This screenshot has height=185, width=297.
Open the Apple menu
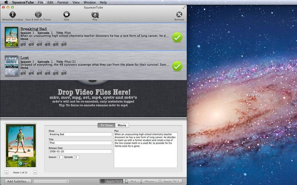point(6,2)
